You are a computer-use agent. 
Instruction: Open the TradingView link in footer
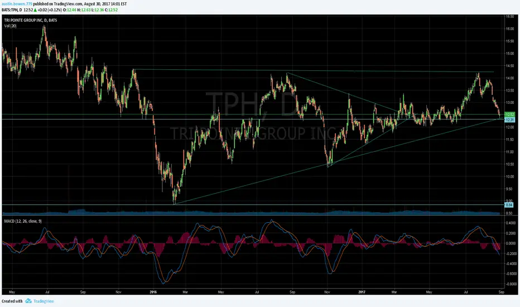[44, 301]
